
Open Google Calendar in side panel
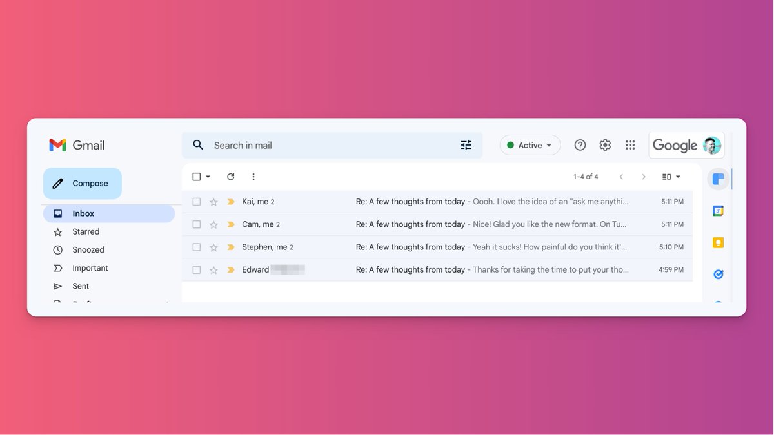click(718, 211)
